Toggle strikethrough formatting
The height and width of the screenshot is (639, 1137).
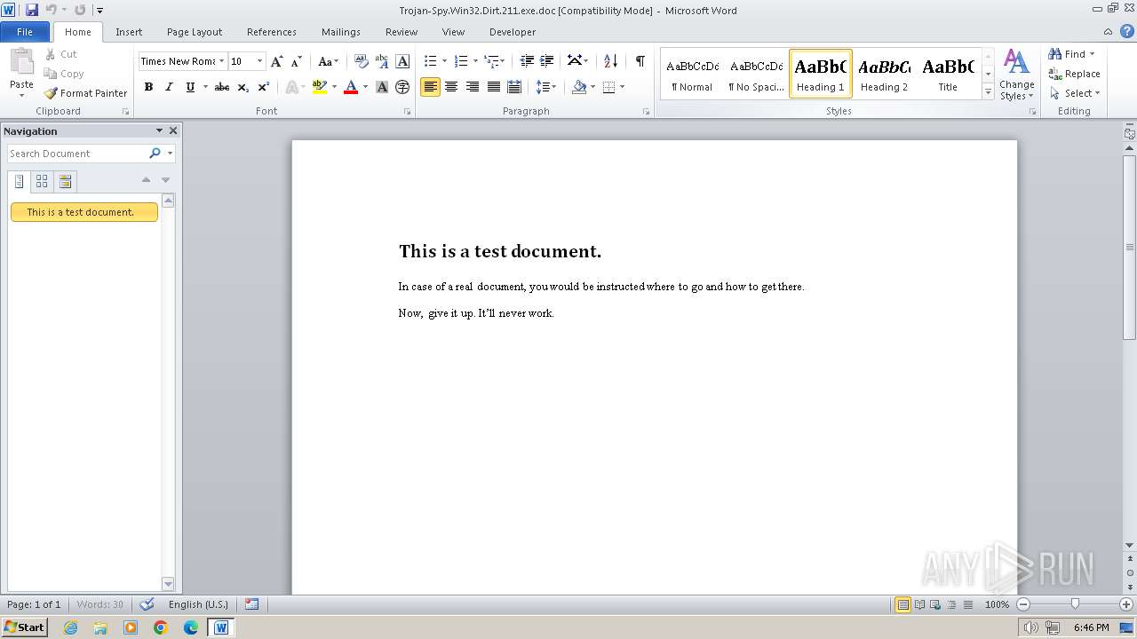pos(222,87)
